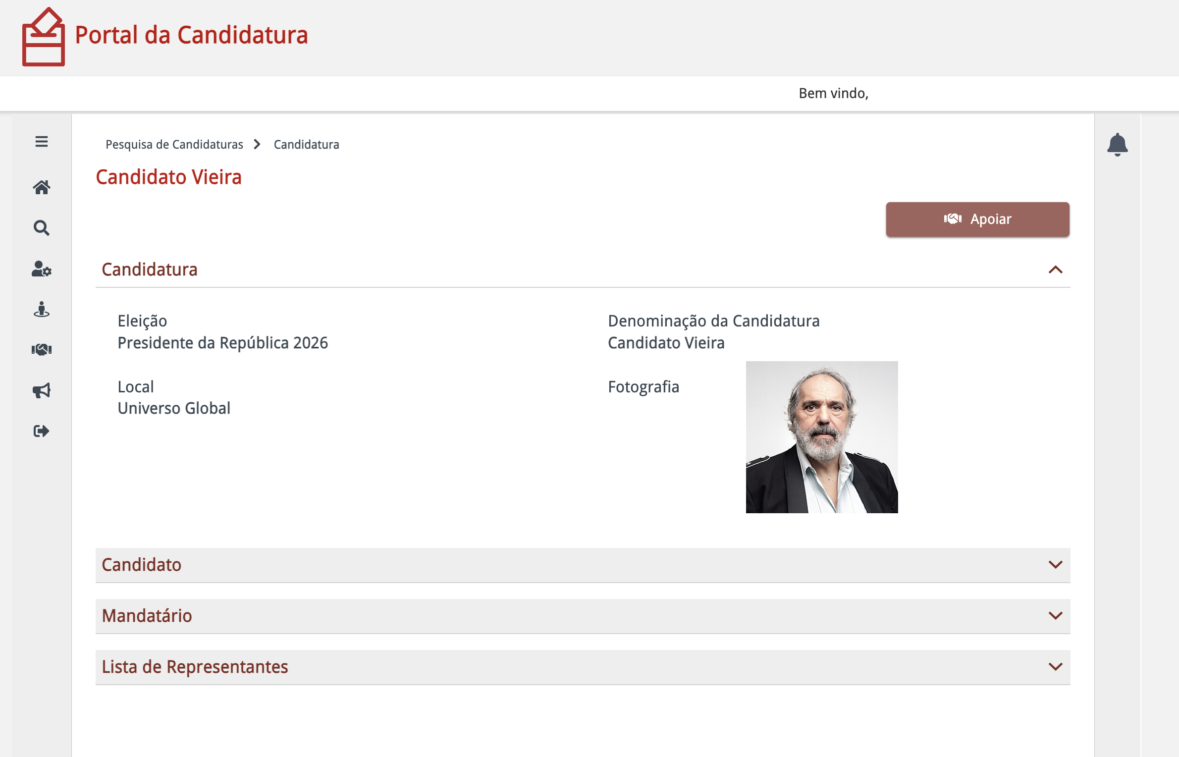Open the handshake supports sidebar icon
The width and height of the screenshot is (1179, 757).
(x=42, y=350)
